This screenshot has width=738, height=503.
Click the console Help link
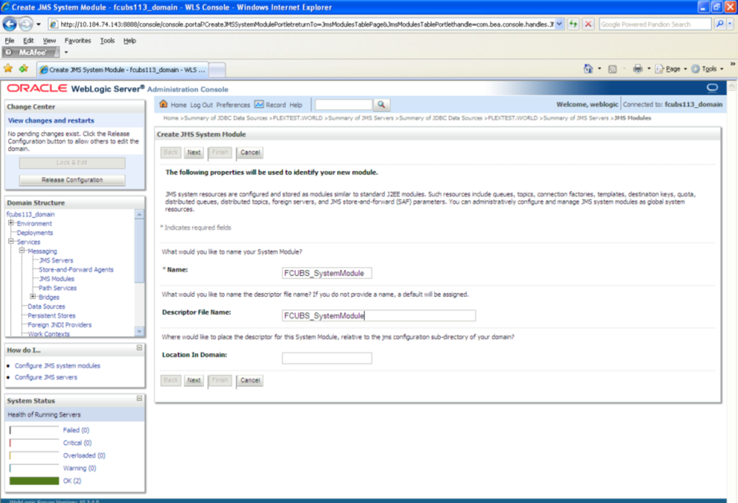[295, 105]
